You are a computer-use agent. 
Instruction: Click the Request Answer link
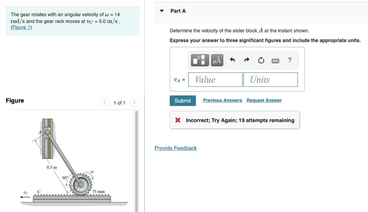264,100
